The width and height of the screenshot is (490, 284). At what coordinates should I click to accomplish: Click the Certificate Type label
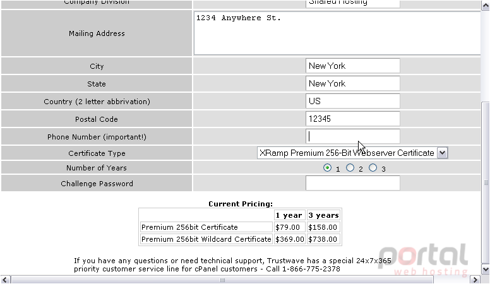tap(97, 153)
